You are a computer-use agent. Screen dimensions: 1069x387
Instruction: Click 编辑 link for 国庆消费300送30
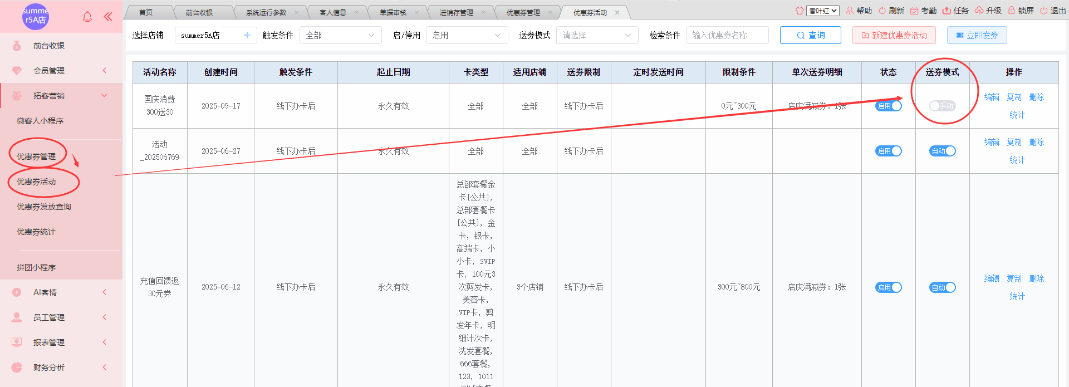coord(992,97)
